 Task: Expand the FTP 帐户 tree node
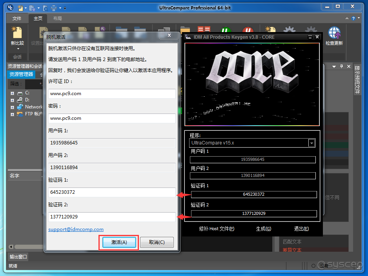pos(12,114)
